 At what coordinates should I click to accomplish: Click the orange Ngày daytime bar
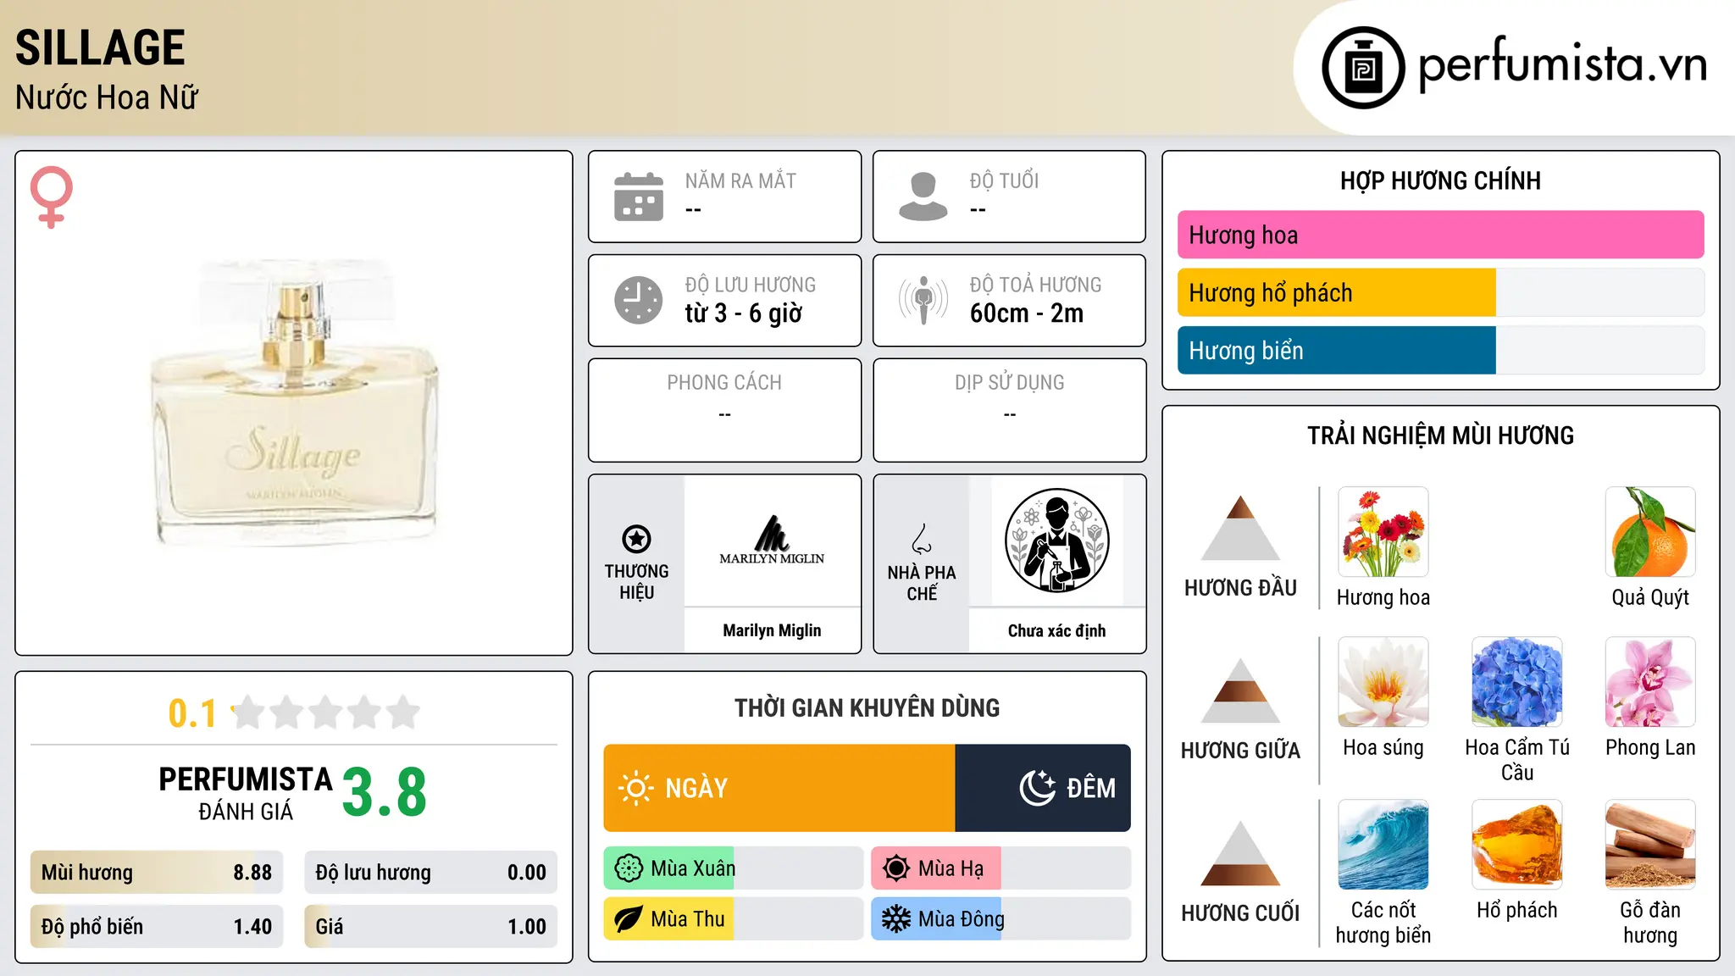[779, 788]
